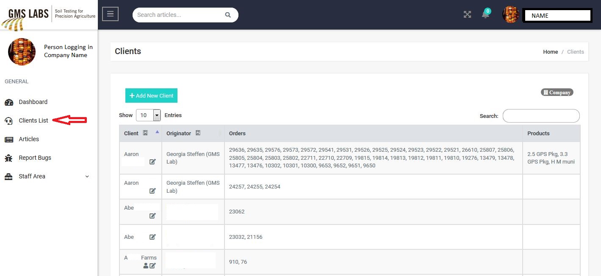Click the Orders column header
The width and height of the screenshot is (601, 276).
click(x=373, y=133)
